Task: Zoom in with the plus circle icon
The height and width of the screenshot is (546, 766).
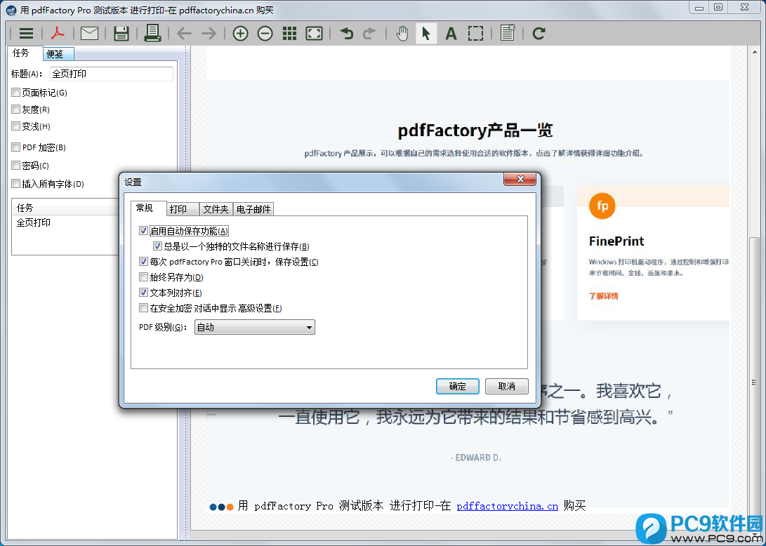Action: coord(240,33)
